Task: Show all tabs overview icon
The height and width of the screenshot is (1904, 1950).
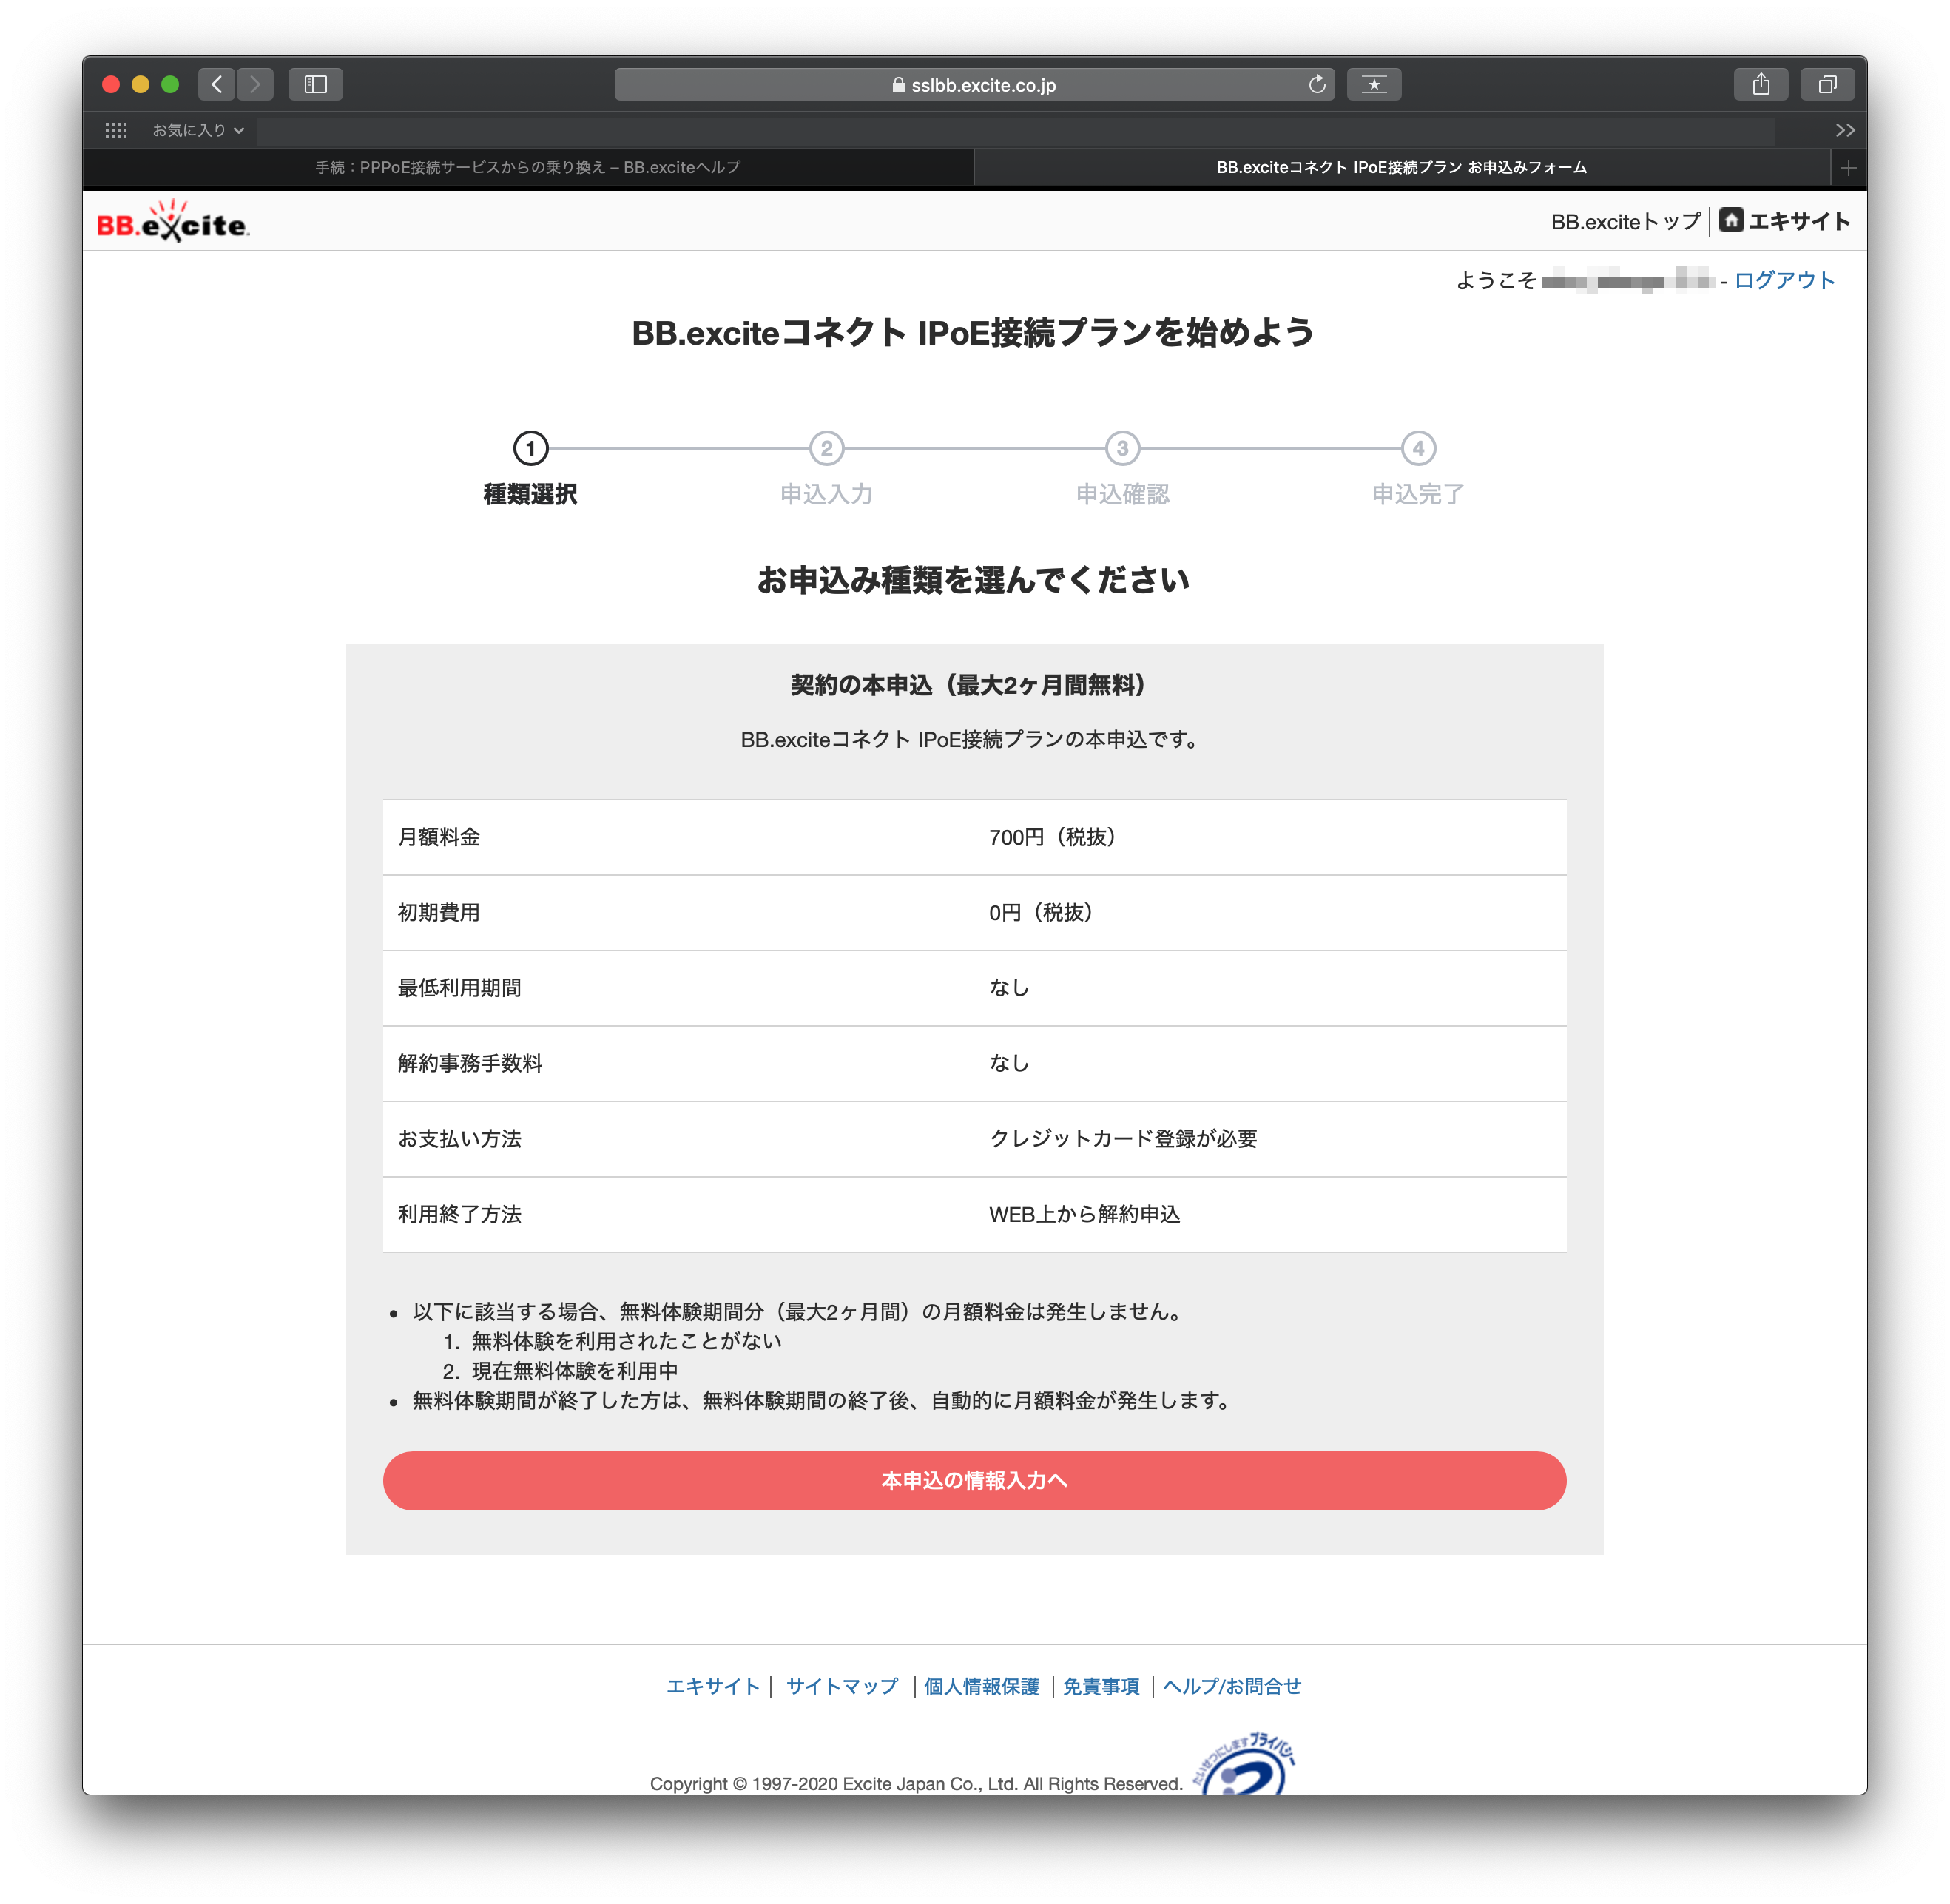Action: pos(1827,84)
